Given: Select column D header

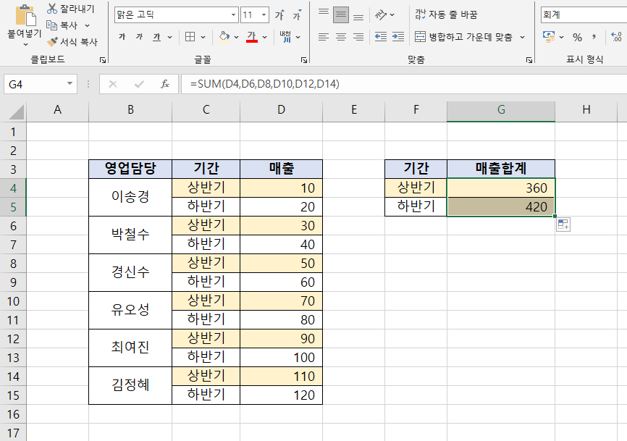Looking at the screenshot, I should (x=281, y=110).
